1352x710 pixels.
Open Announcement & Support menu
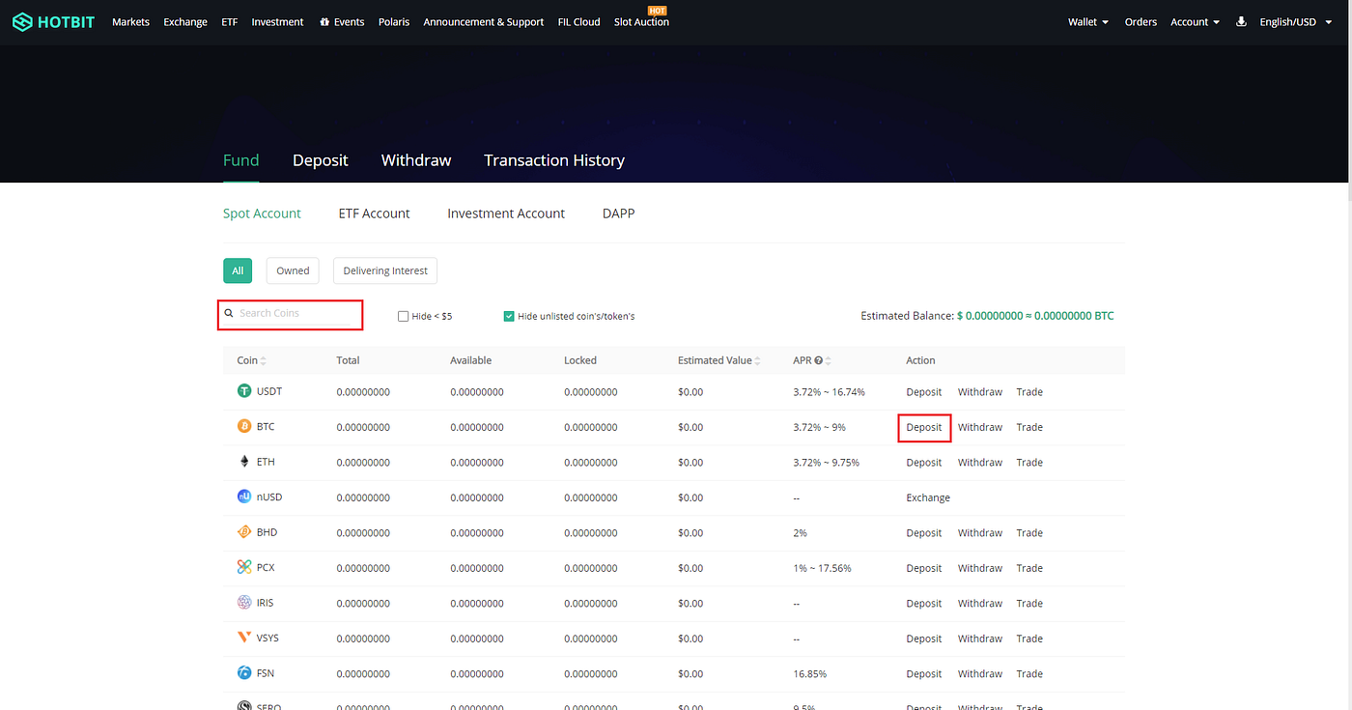point(484,21)
